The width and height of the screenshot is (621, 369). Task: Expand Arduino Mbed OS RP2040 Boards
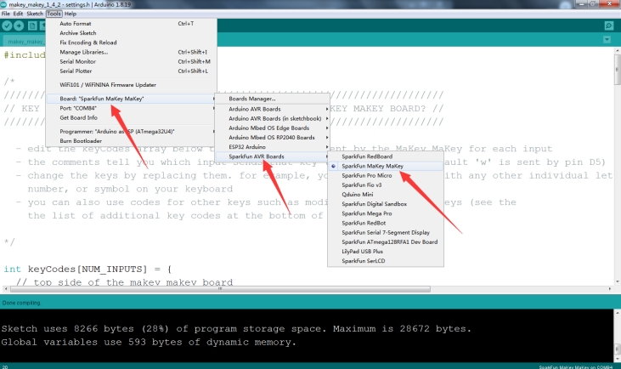273,137
